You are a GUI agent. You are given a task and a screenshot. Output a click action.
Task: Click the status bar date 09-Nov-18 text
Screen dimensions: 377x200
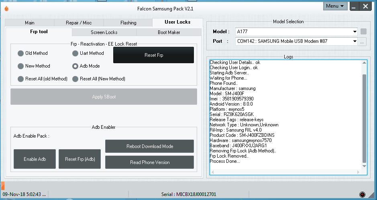pyautogui.click(x=24, y=194)
